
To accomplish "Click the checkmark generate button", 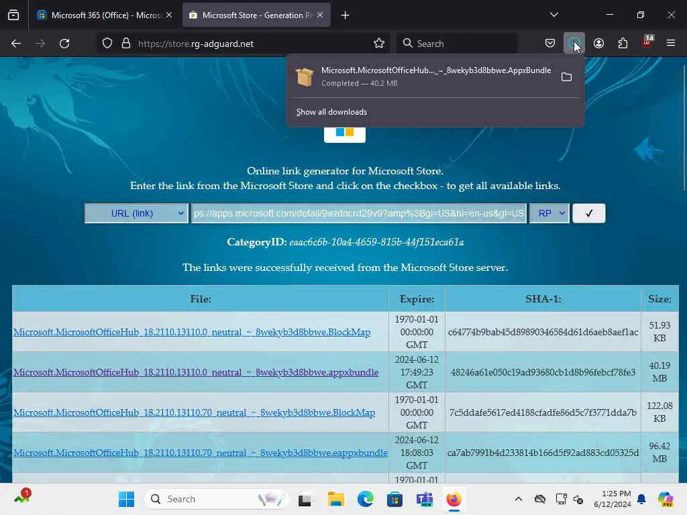I will coord(589,213).
